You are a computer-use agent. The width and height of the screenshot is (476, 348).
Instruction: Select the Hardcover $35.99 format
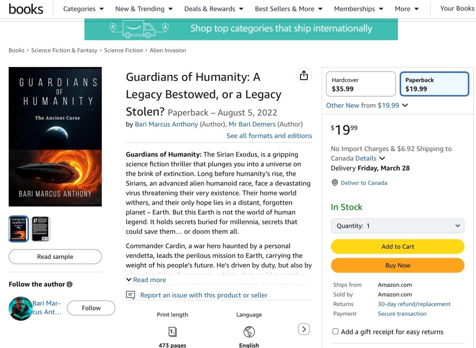pos(361,84)
